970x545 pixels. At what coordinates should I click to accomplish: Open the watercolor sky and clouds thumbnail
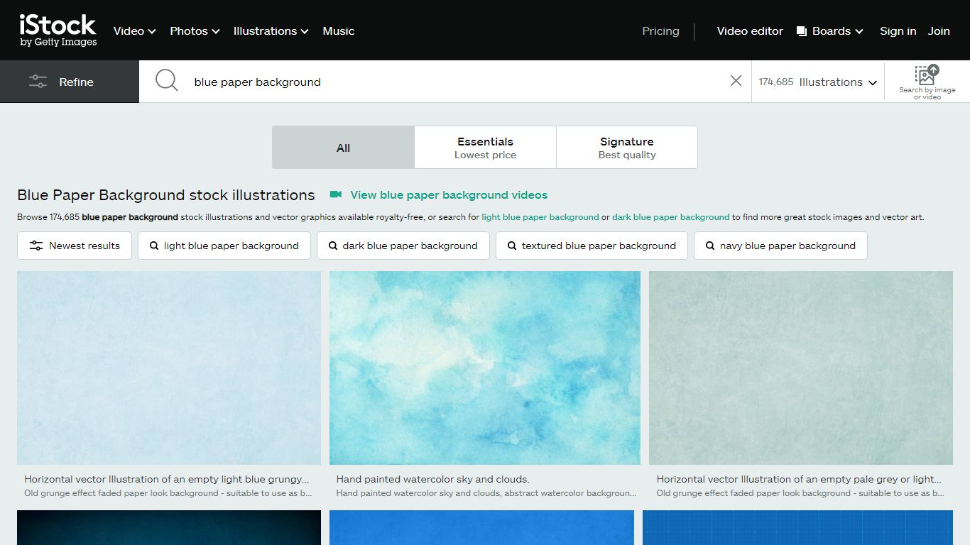click(485, 368)
